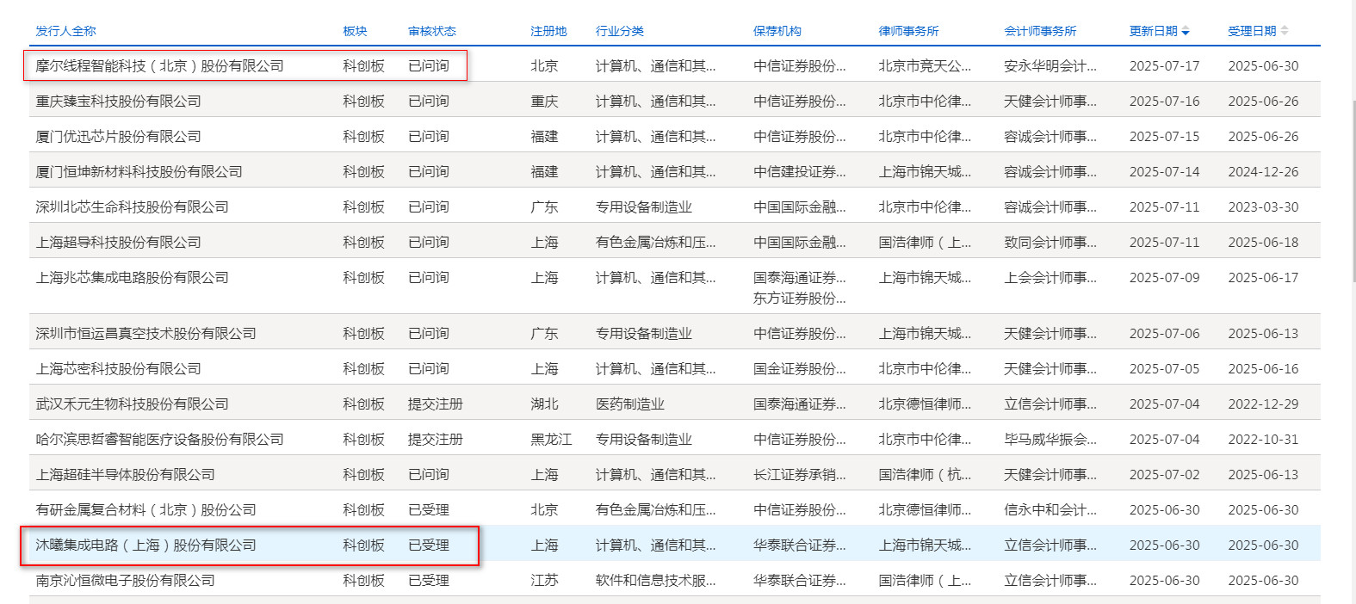1356x604 pixels.
Task: Open 上海芯密科技股份有限公司 entry
Action: 118,369
